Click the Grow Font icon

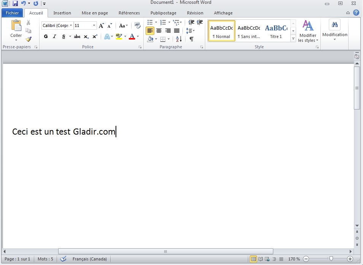pos(101,25)
